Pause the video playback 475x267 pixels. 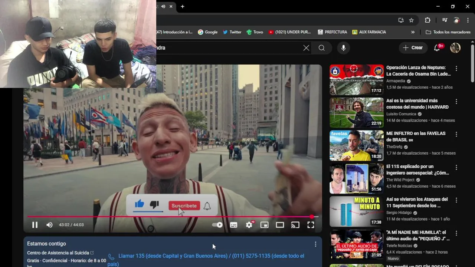coord(35,225)
